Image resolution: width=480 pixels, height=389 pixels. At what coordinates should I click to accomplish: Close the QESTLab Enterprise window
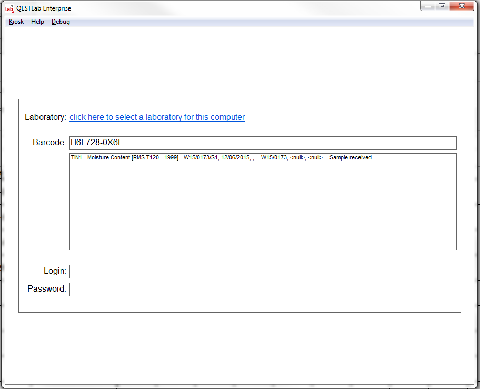pos(462,6)
